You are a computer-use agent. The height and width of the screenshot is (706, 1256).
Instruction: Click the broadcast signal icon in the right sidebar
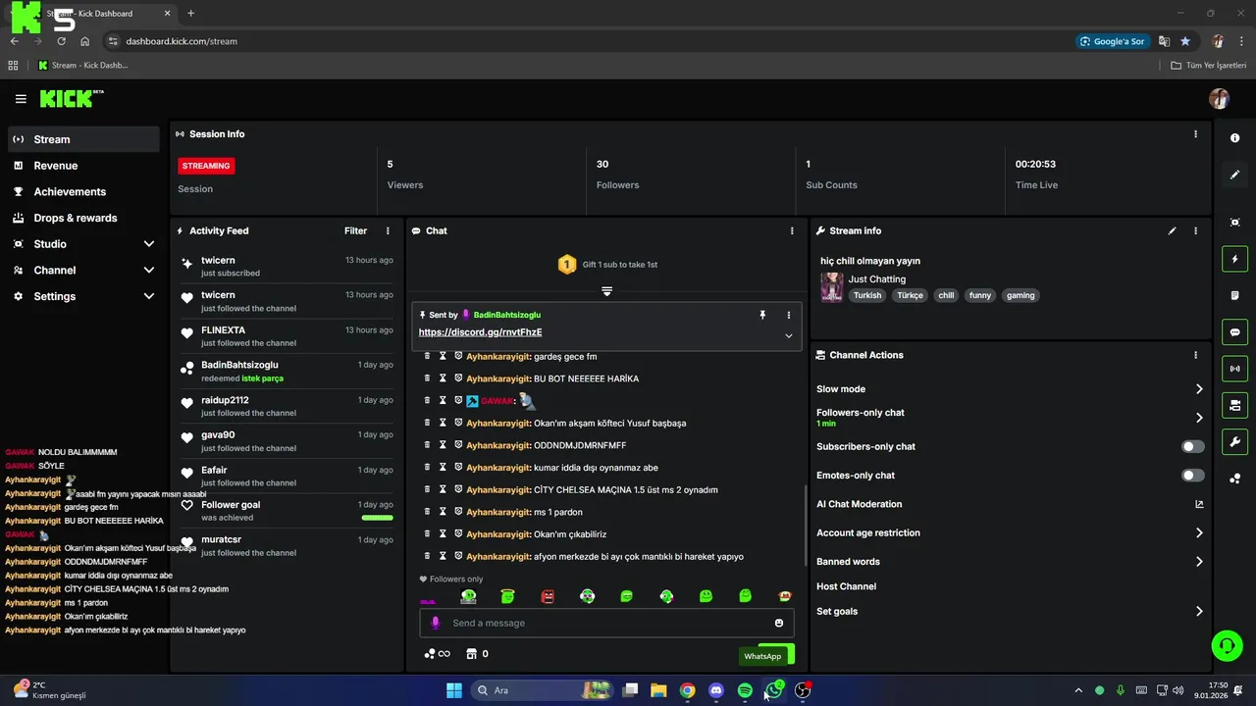click(x=1234, y=369)
